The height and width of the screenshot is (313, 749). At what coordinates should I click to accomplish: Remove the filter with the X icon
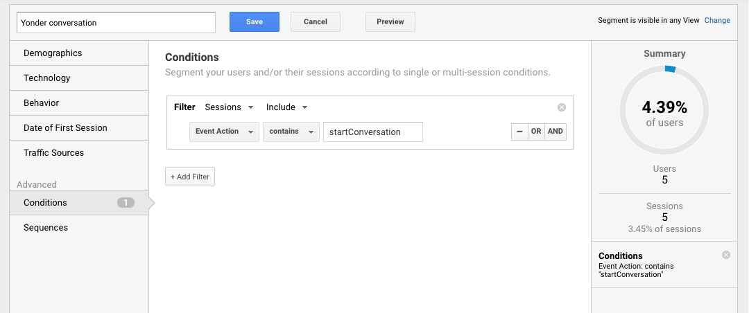click(562, 107)
